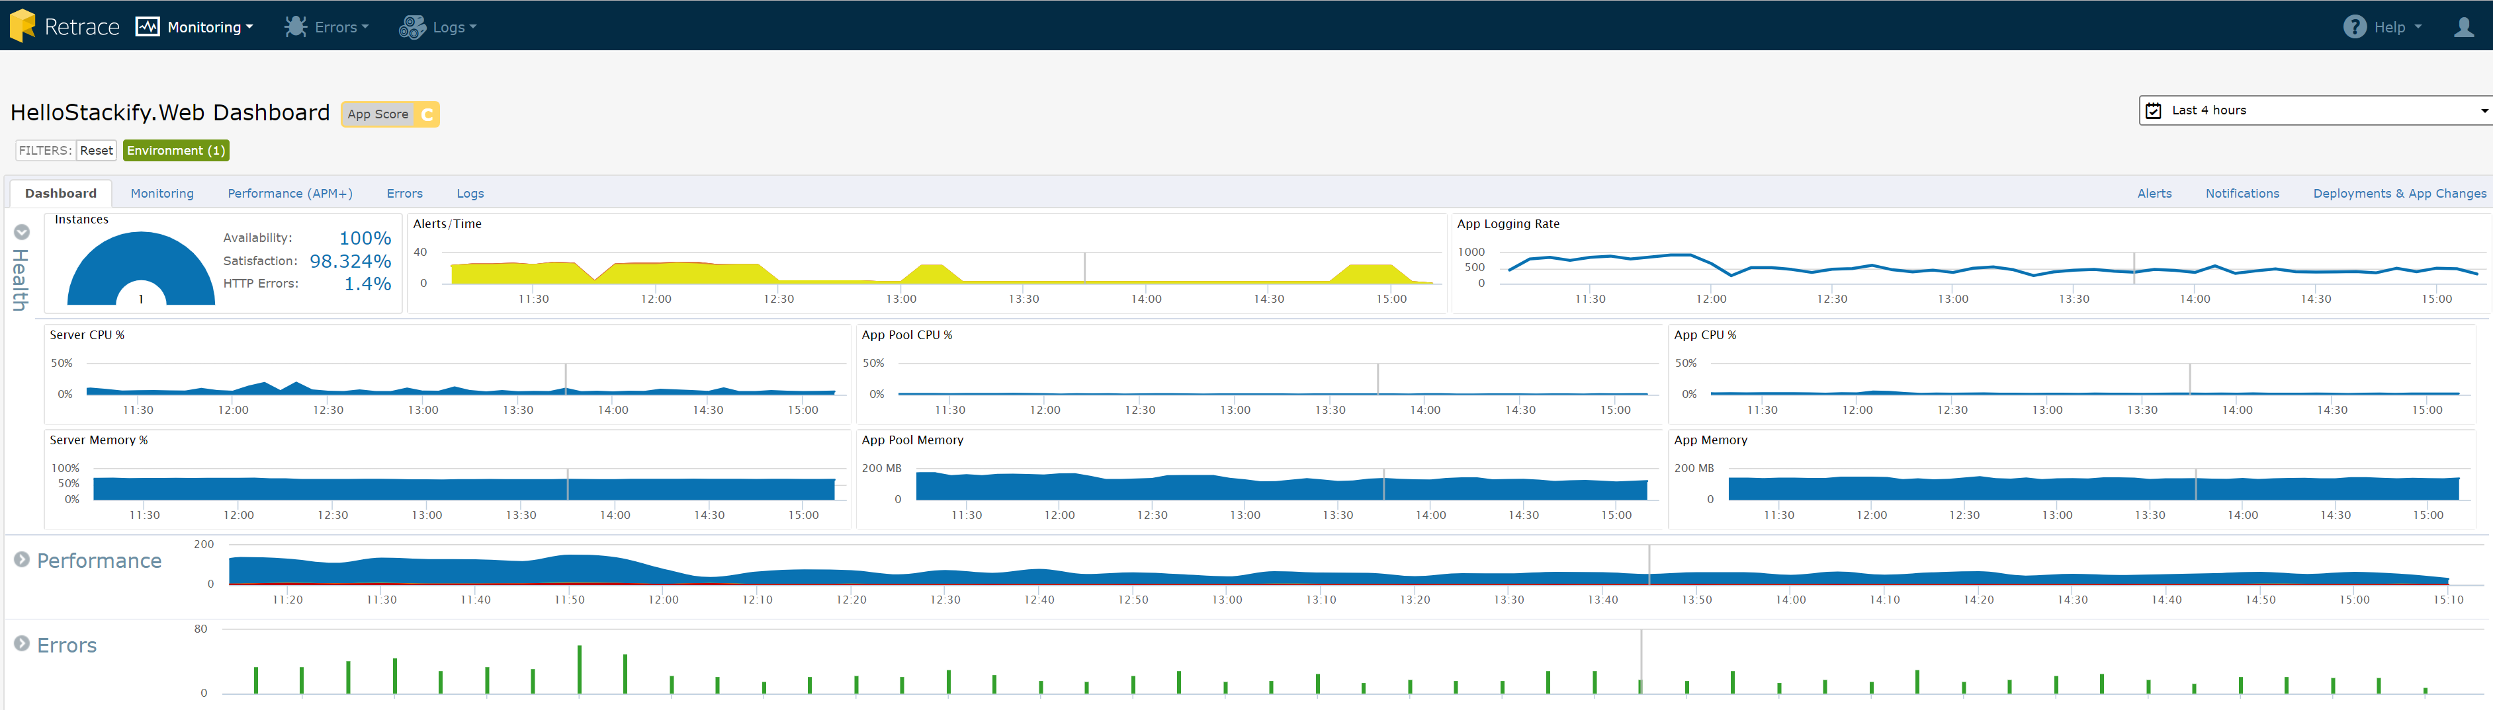Click the Help question mark icon
Viewport: 2493px width, 710px height.
(2355, 27)
